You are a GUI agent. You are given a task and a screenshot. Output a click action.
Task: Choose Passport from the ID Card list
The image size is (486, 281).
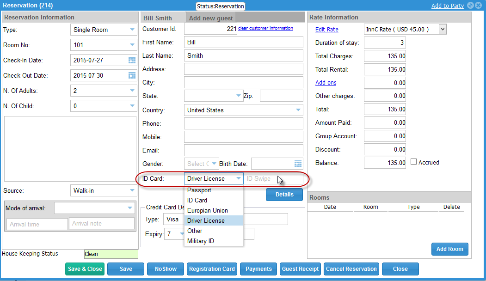point(199,190)
